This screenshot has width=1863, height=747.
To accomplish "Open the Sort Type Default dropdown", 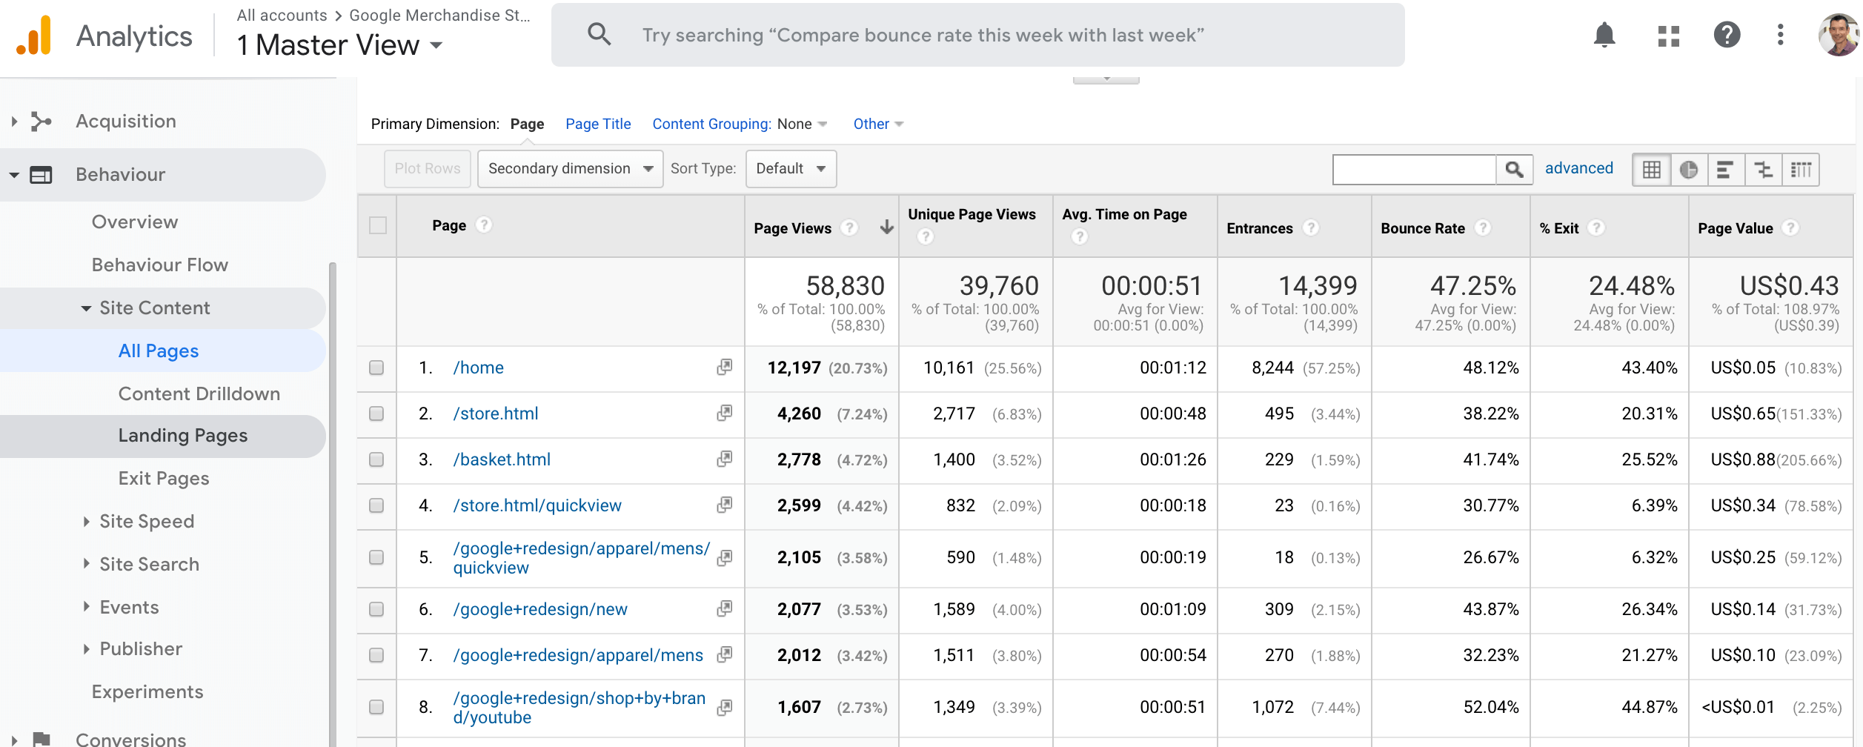I will click(790, 169).
